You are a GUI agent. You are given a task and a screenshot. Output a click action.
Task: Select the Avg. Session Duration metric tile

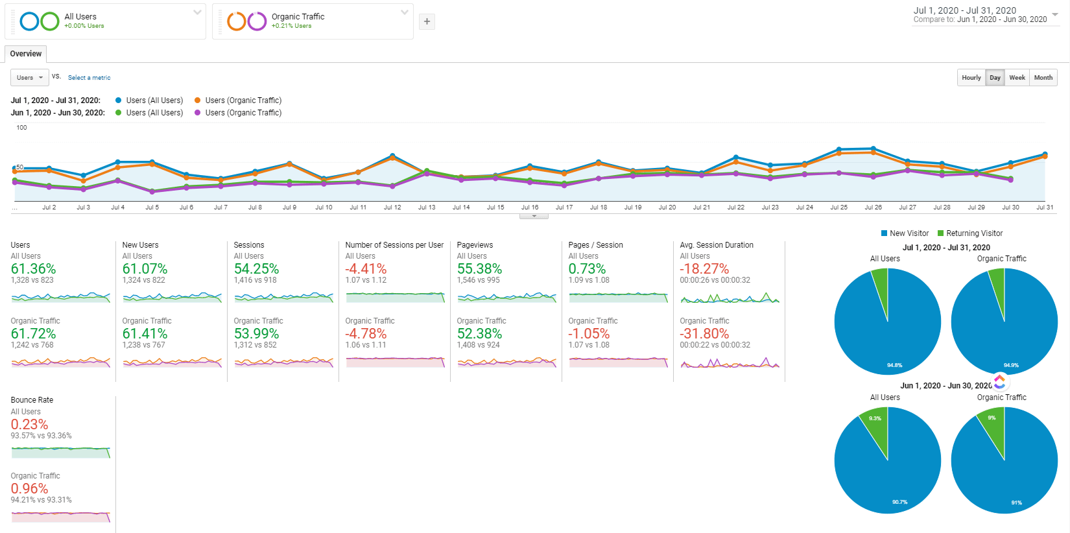point(730,311)
